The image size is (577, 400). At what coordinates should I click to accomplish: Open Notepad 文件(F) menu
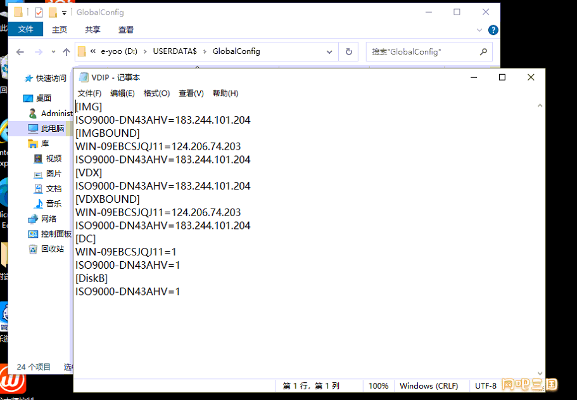click(x=89, y=93)
